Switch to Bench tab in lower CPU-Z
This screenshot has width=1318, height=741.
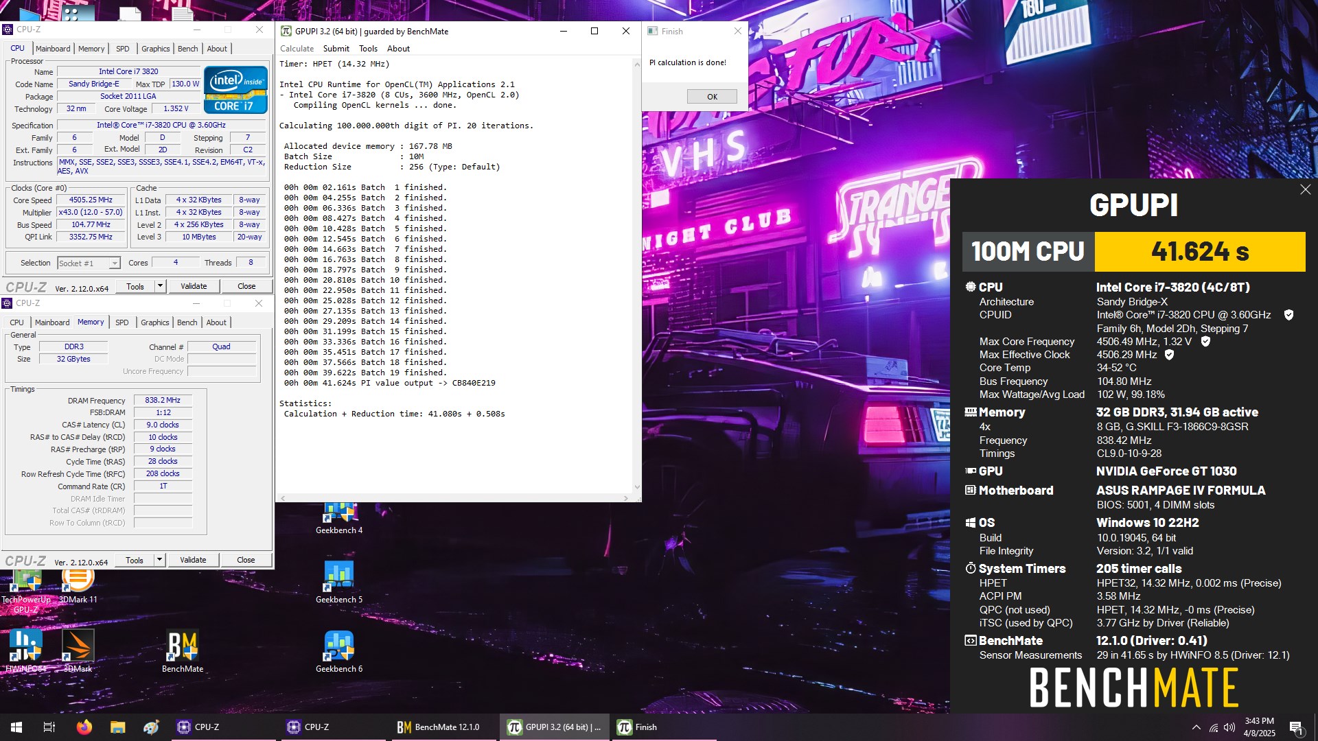coord(187,322)
